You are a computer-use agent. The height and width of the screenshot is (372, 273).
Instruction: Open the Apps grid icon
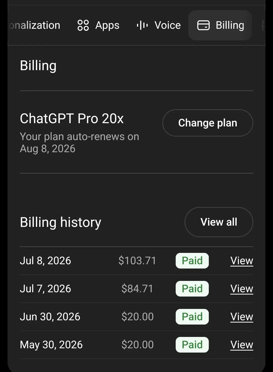(x=83, y=25)
